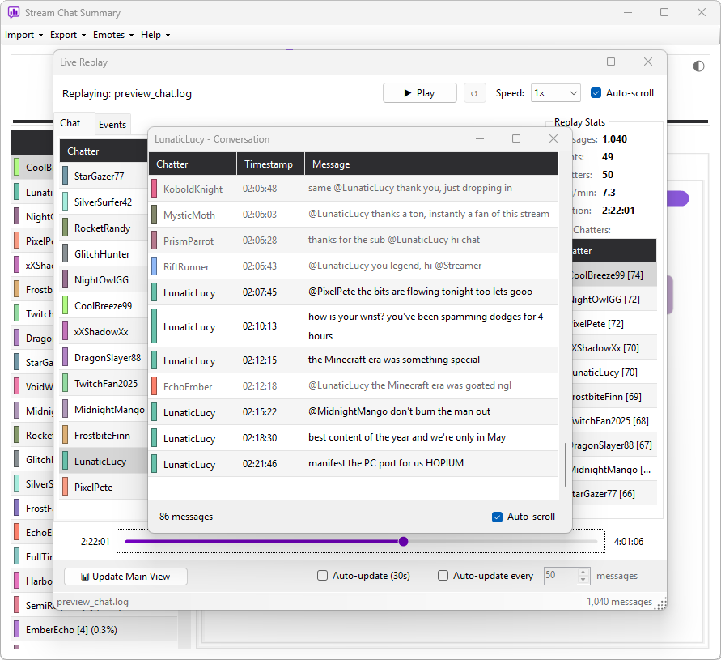Image resolution: width=721 pixels, height=660 pixels.
Task: Select StarGazer77 in Live Replay chatter list
Action: tap(104, 177)
